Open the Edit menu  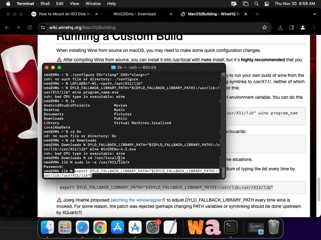tap(60, 3)
